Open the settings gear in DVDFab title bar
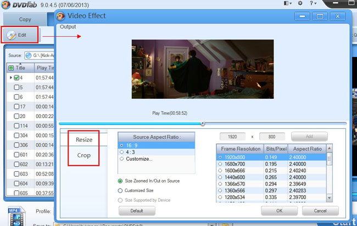This screenshot has width=357, height=226. [x=300, y=3]
